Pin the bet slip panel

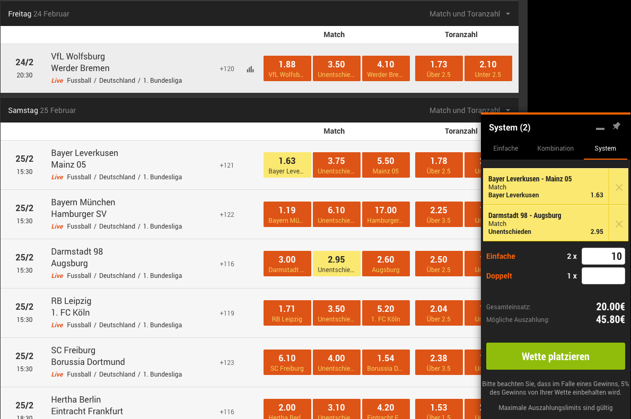[616, 126]
